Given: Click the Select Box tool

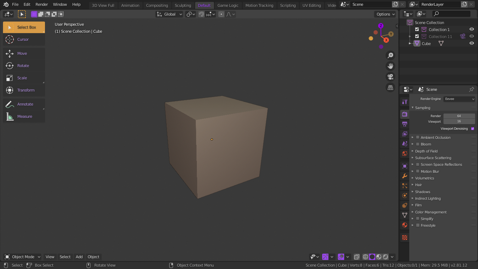Looking at the screenshot, I should point(24,27).
